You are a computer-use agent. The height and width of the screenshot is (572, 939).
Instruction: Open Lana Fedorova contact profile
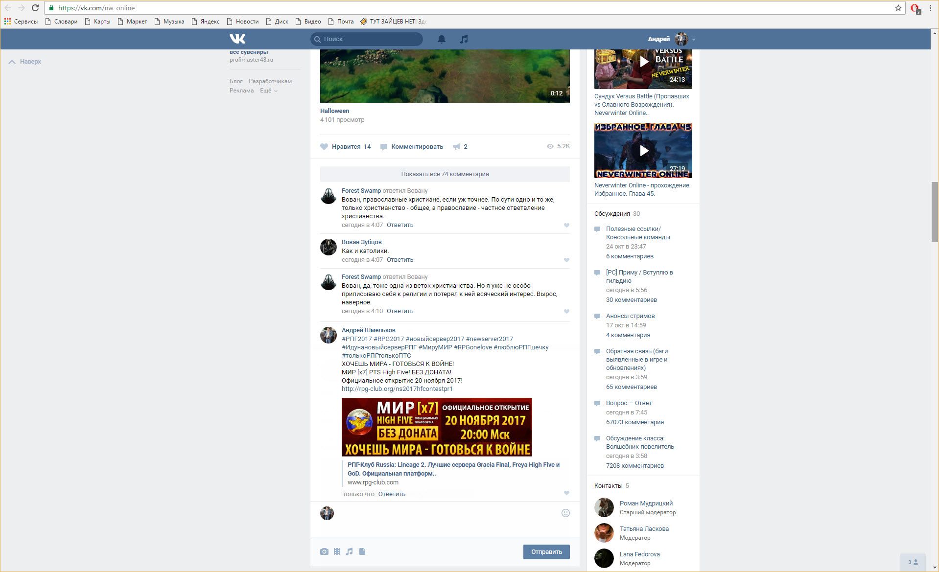pos(639,554)
